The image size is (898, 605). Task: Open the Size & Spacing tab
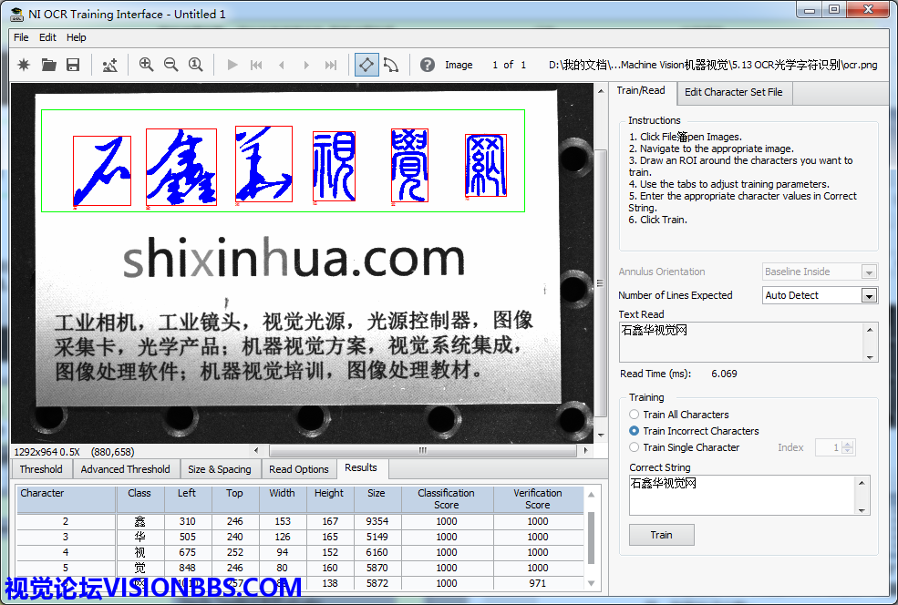coord(220,469)
